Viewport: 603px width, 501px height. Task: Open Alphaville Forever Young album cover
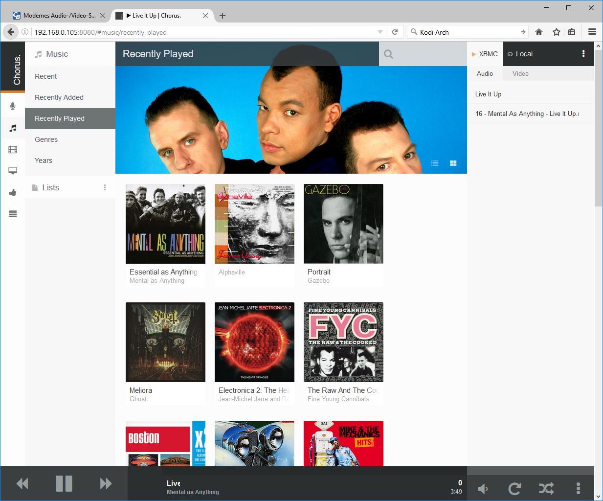point(254,224)
